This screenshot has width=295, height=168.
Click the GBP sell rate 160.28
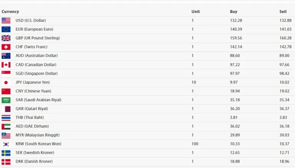coord(285,38)
